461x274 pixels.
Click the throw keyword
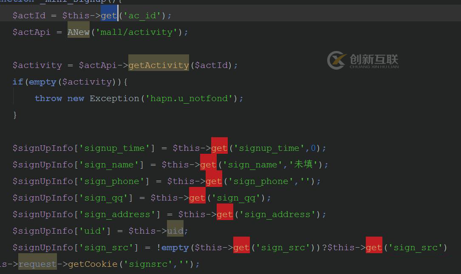click(48, 98)
